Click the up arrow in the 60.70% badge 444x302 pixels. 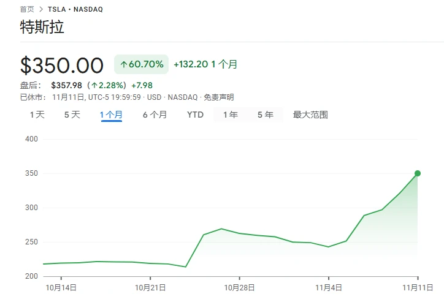(x=123, y=64)
